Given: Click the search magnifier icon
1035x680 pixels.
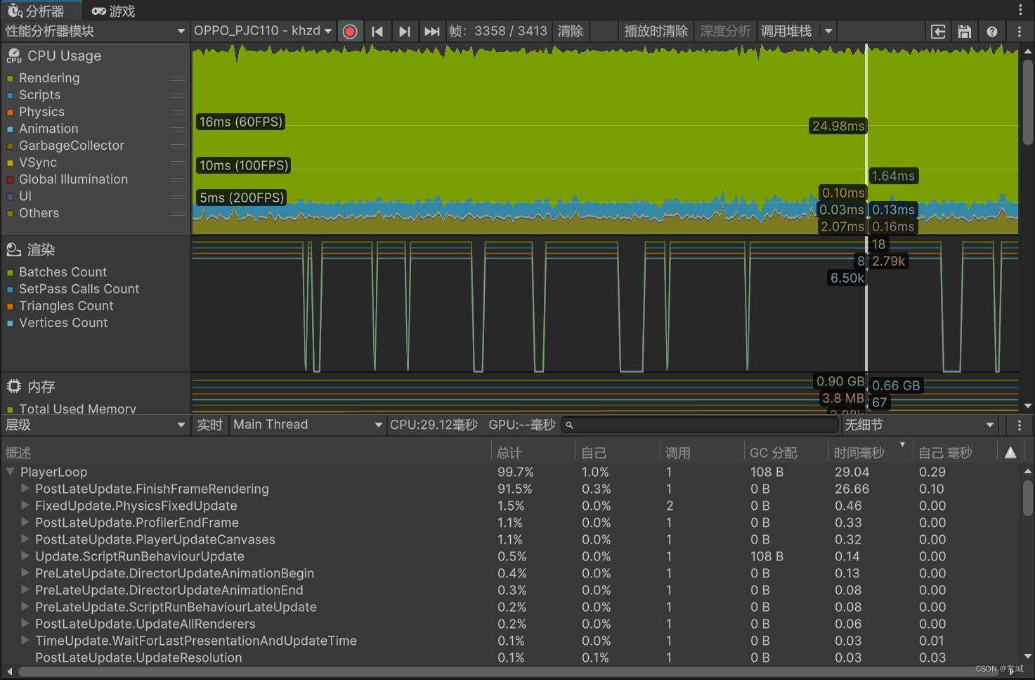Looking at the screenshot, I should (x=570, y=425).
